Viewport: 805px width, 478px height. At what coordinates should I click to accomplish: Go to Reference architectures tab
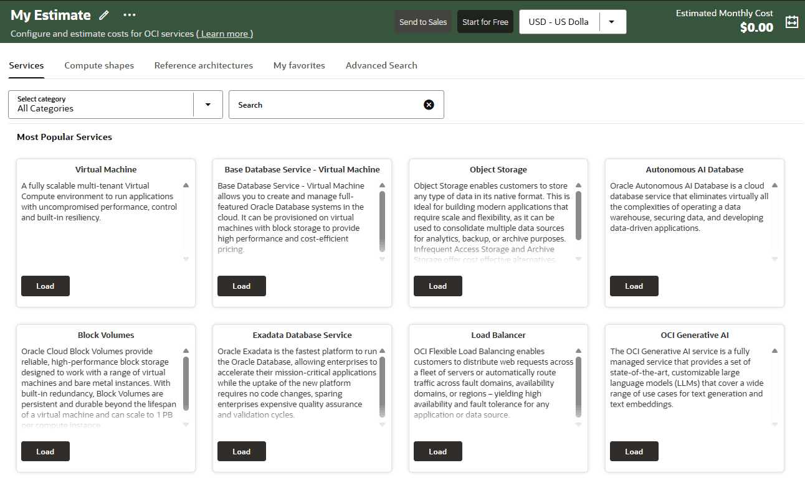204,65
